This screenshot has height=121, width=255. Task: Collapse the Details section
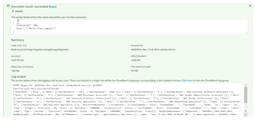pyautogui.click(x=17, y=11)
